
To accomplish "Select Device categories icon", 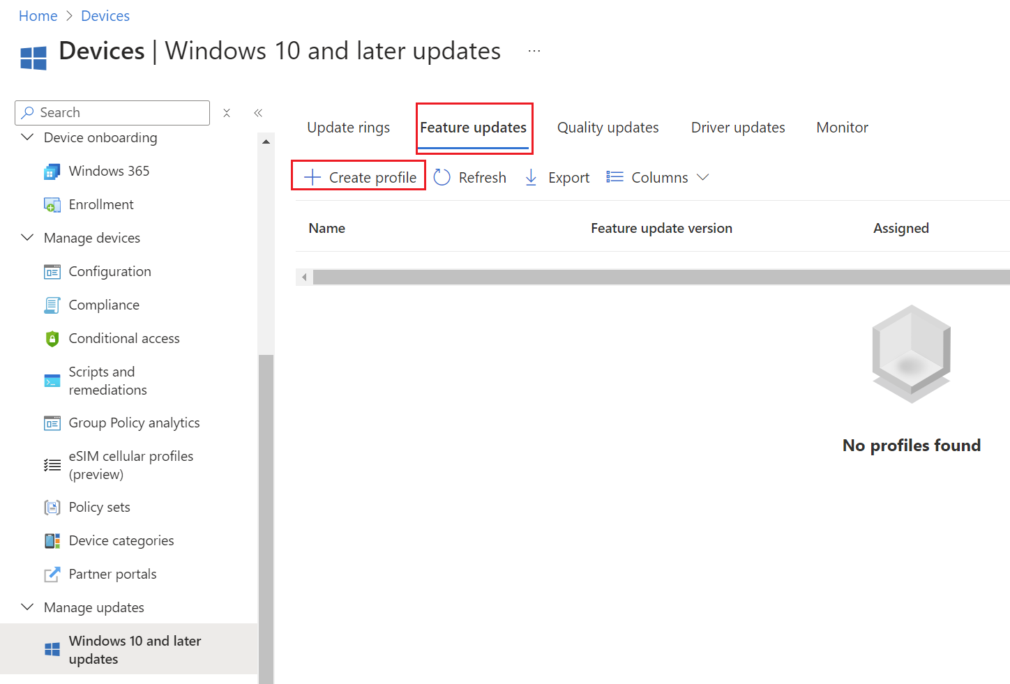I will click(52, 541).
